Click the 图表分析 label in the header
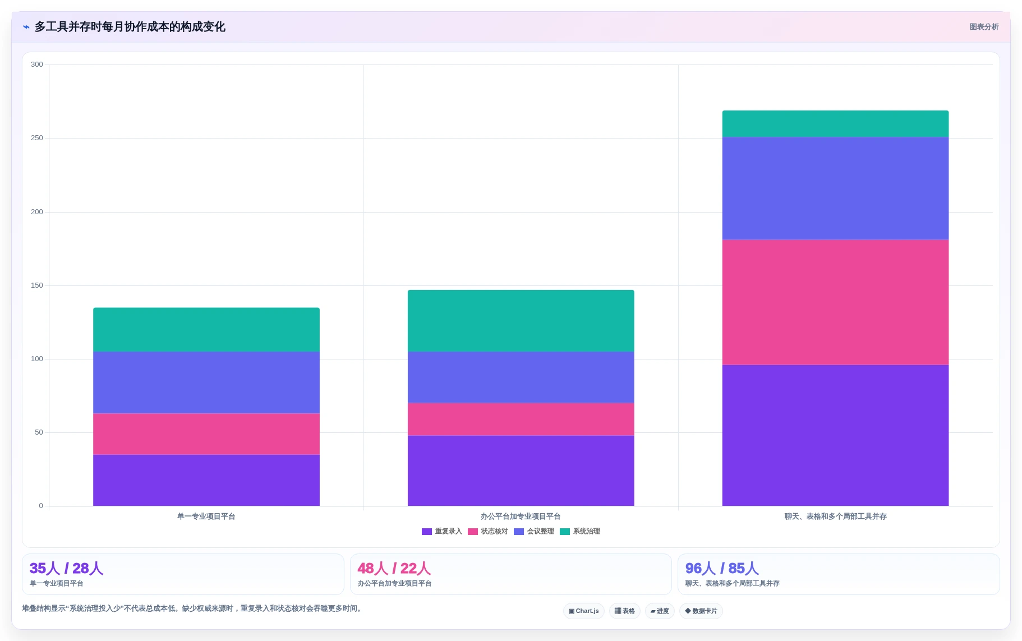 click(984, 27)
